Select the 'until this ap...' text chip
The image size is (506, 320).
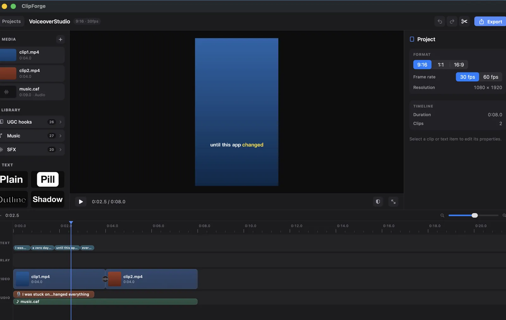[67, 248]
